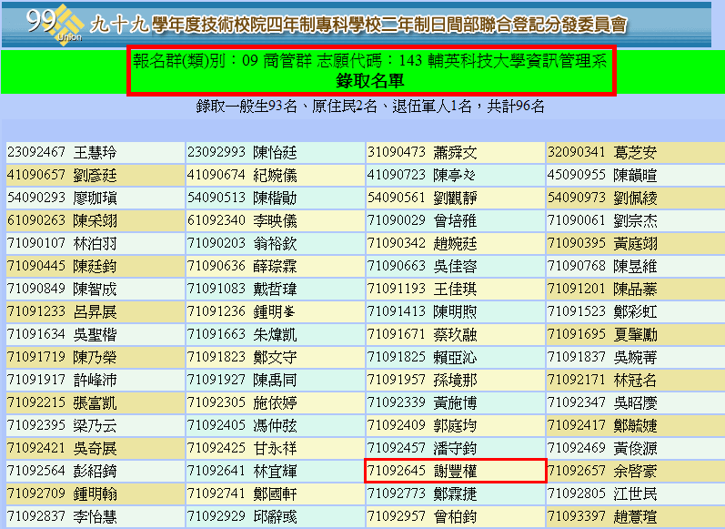Viewport: 725px width, 529px height.
Task: Click the entry with ID 71091236
Action: pos(275,312)
